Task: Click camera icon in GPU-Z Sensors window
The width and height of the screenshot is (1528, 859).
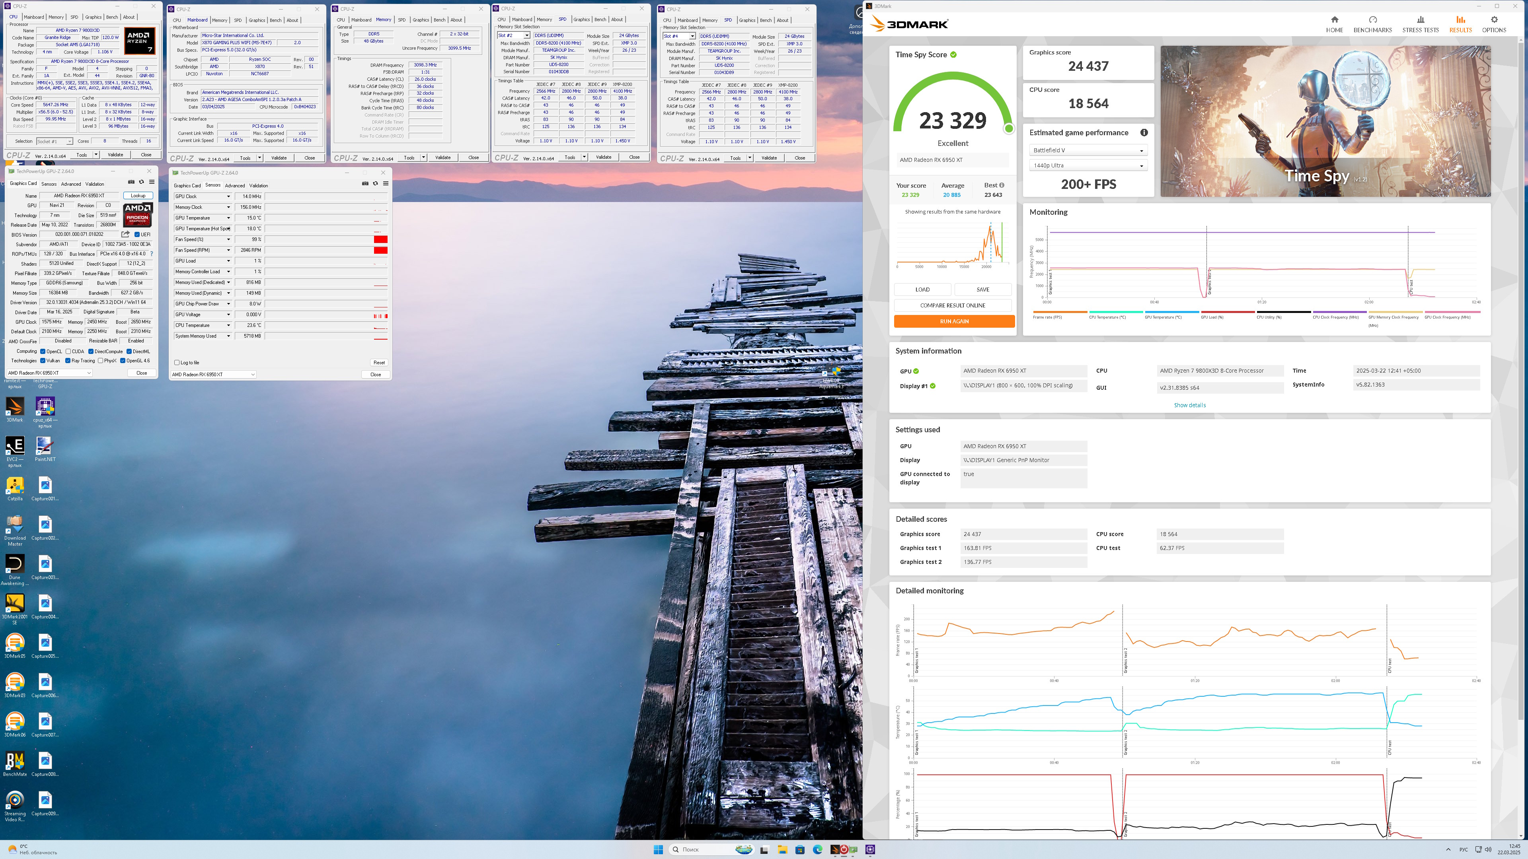Action: 365,183
